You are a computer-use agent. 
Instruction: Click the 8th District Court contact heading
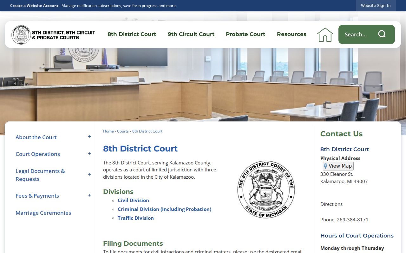coord(344,149)
